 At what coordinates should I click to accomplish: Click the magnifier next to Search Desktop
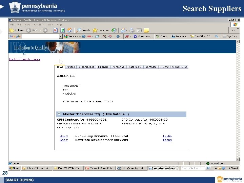click(x=208, y=168)
